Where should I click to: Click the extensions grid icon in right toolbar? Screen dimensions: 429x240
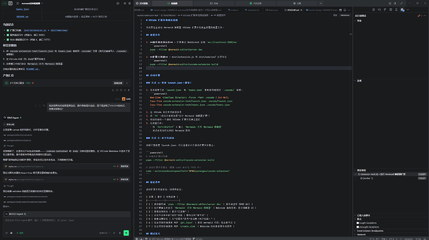tap(390, 9)
